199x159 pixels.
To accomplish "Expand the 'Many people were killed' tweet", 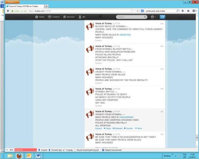I will tap(99, 83).
